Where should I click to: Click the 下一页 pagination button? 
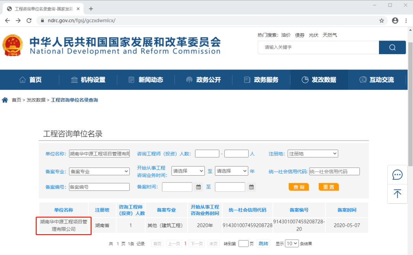coord(197,244)
